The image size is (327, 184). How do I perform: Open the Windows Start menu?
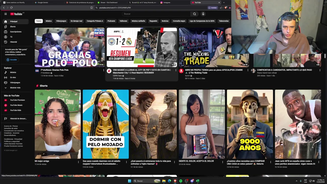click(130, 181)
